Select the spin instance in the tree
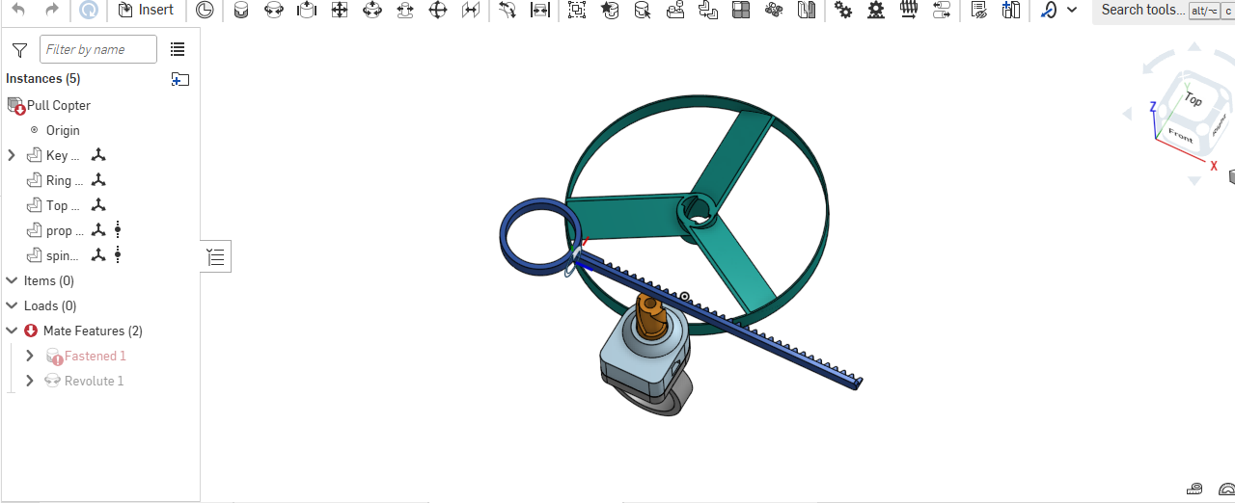The width and height of the screenshot is (1235, 503). 62,255
